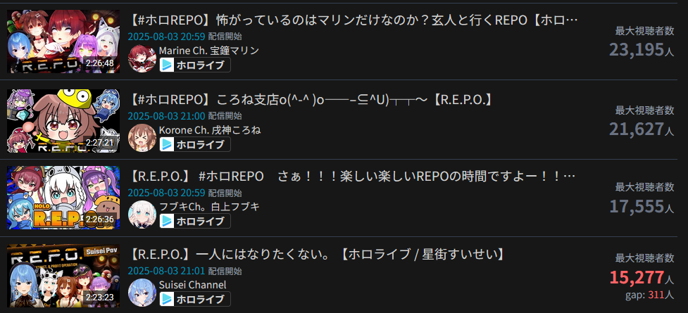The height and width of the screenshot is (313, 688).
Task: Click ホロライブ tag under Korone Ch.
Action: coord(195,144)
